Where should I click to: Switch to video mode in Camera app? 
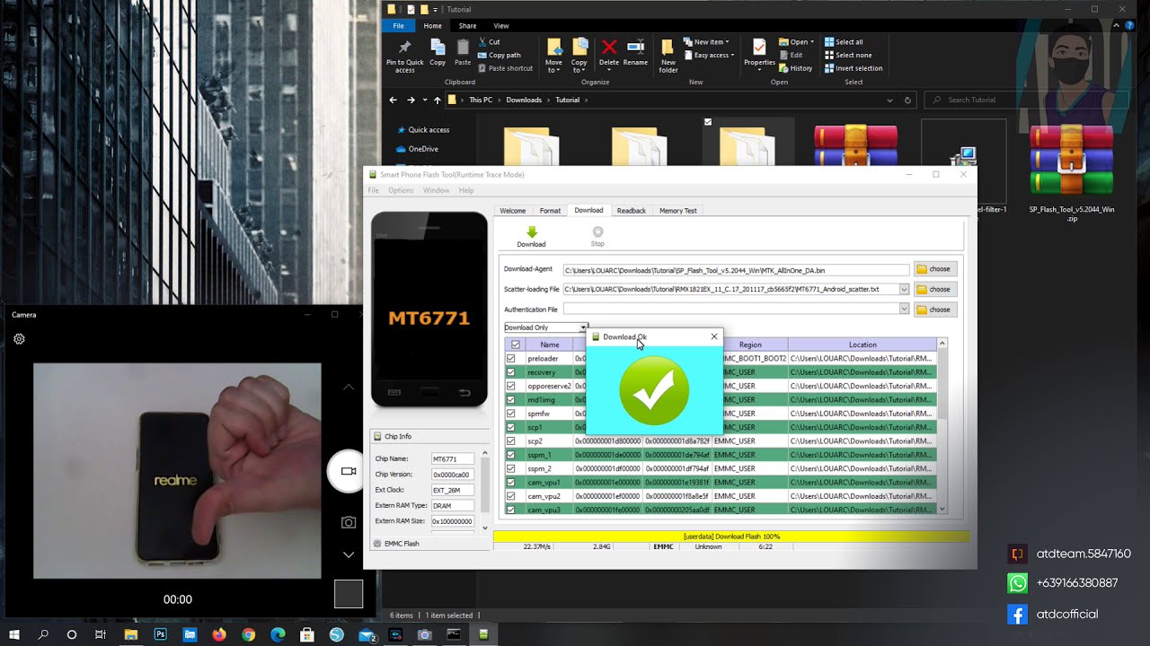pyautogui.click(x=348, y=471)
